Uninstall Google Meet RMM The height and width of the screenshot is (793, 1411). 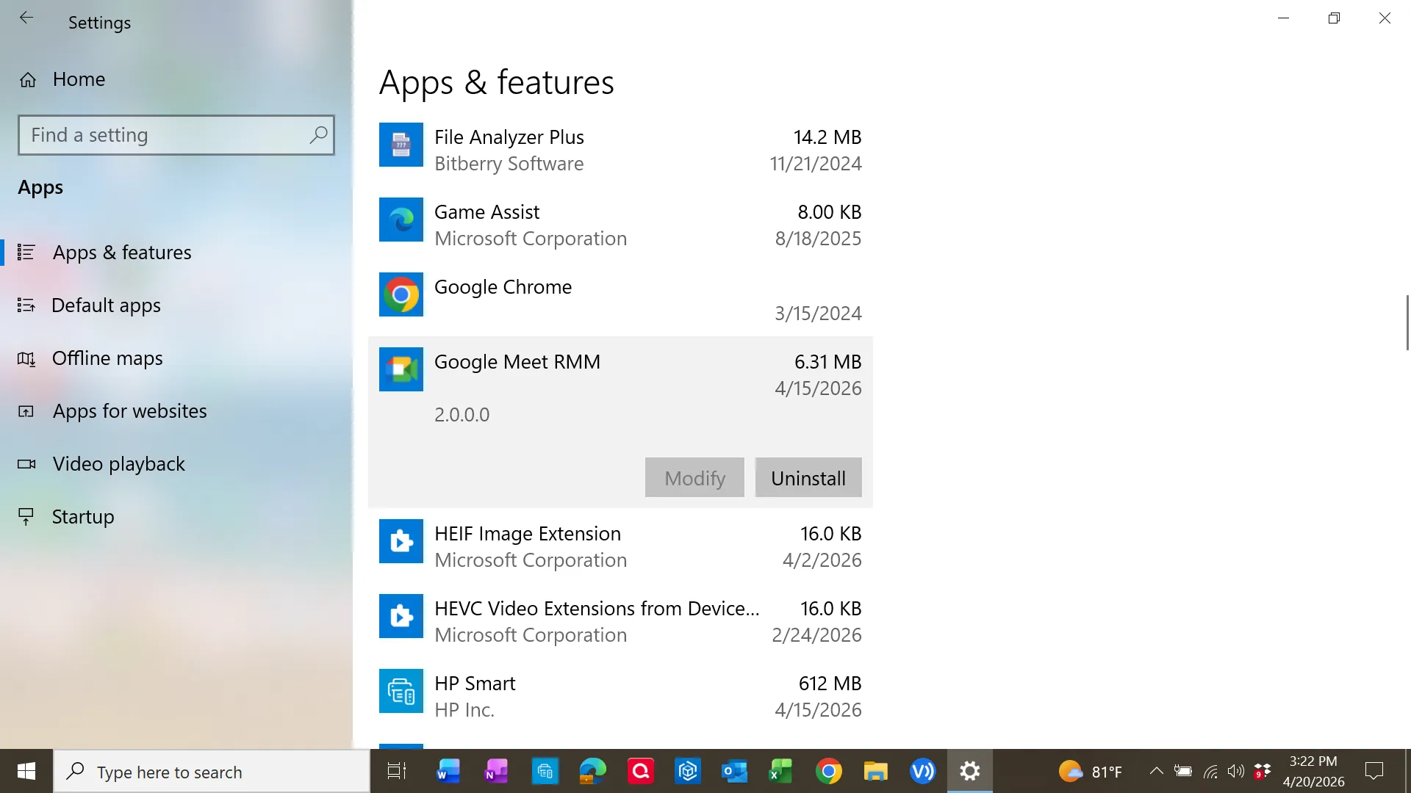pos(807,477)
